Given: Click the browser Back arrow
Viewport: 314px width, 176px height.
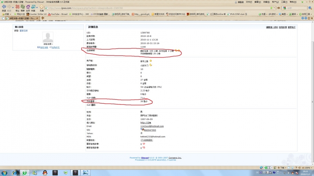Looking at the screenshot, I should [4, 7].
